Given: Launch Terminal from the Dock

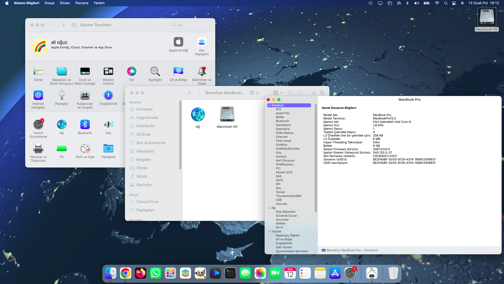Looking at the screenshot, I should pyautogui.click(x=230, y=273).
